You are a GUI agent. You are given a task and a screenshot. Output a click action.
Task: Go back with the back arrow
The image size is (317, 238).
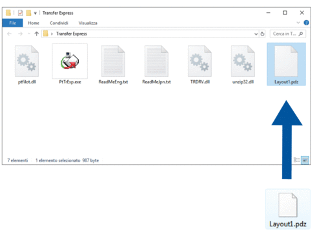(10, 34)
